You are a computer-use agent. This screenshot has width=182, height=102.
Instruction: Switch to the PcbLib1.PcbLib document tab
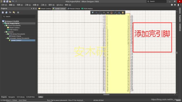click(74, 9)
